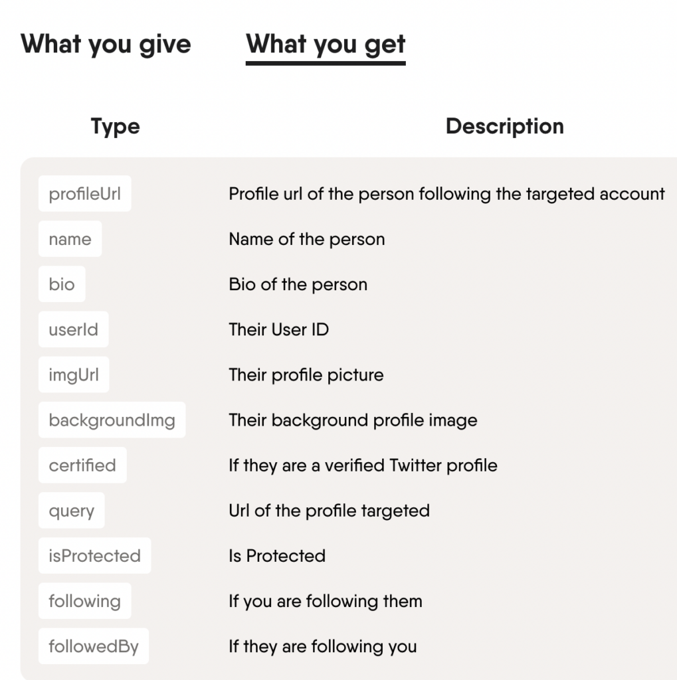Select the "If they are a verified Twitter profile" text
This screenshot has height=680, width=677.
point(362,465)
